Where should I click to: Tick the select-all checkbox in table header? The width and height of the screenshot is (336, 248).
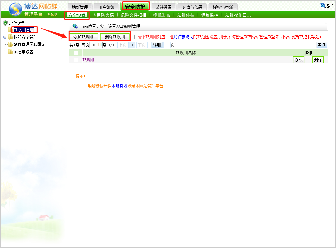pyautogui.click(x=76, y=53)
